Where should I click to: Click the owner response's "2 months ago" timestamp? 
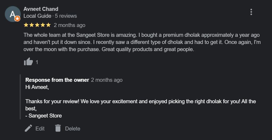click(107, 80)
